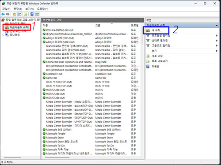The image size is (221, 165).
Task: Open the 보기(V) menu
Action: pos(30,9)
